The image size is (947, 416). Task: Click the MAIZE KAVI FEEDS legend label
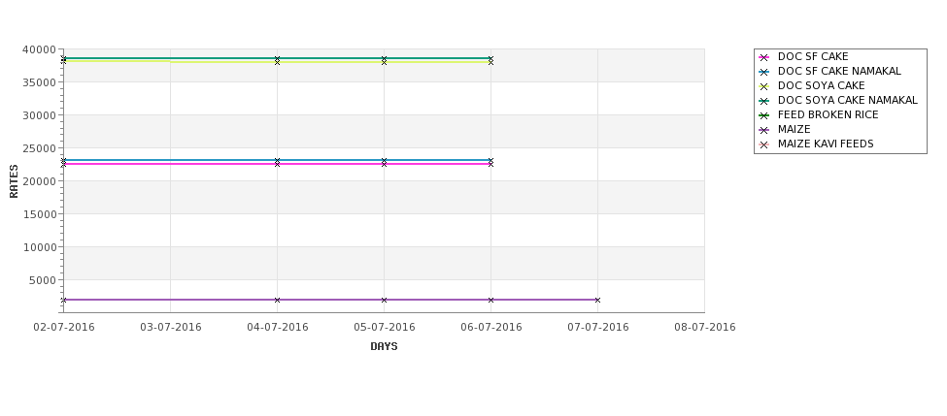pyautogui.click(x=826, y=144)
